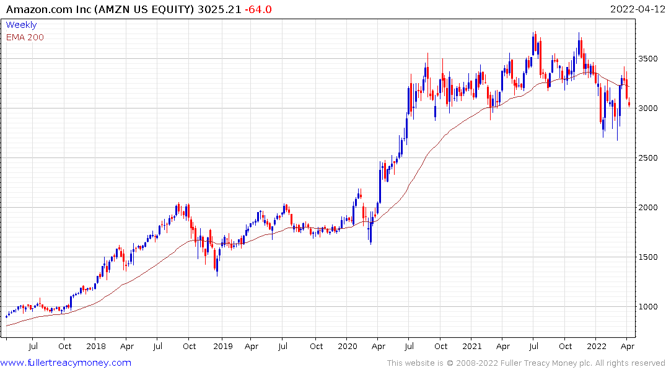Viewport: 666px width, 372px height.
Task: Click the 2022 date axis label
Action: pyautogui.click(x=597, y=347)
